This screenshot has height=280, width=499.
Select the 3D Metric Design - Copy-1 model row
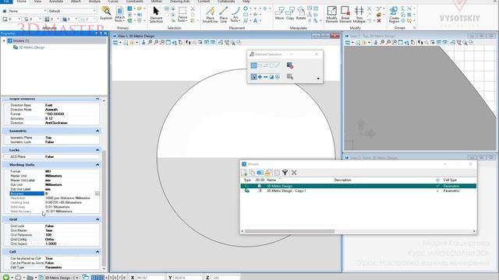[x=359, y=191]
